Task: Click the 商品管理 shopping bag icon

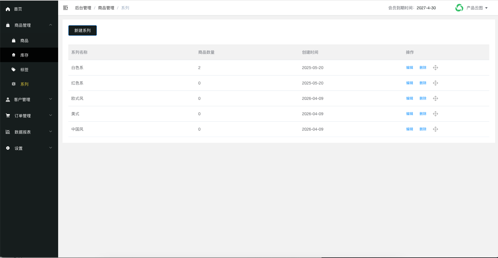Action: click(8, 25)
